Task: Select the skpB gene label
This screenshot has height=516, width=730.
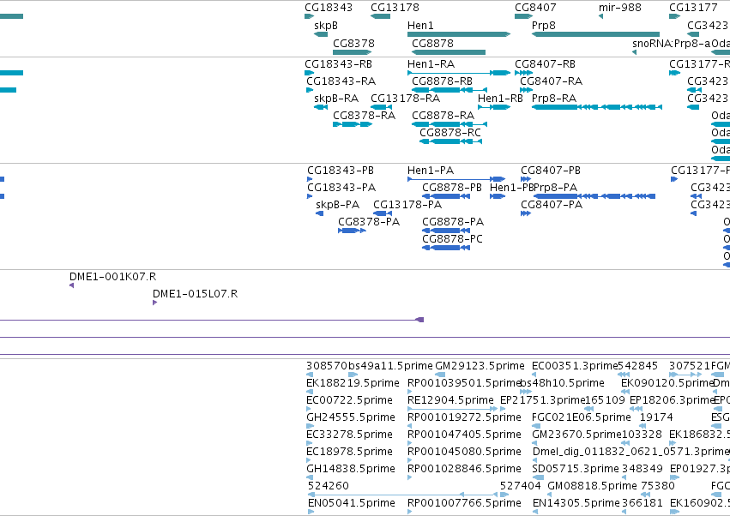Action: click(326, 26)
